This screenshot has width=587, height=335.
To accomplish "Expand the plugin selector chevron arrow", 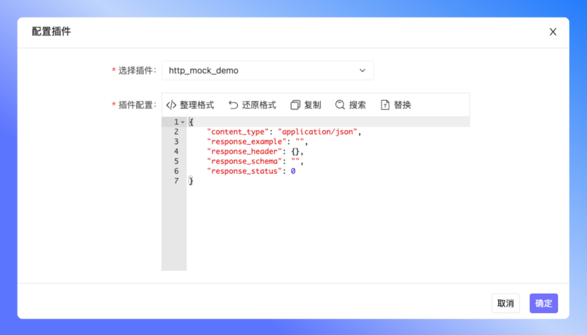I will pos(363,71).
